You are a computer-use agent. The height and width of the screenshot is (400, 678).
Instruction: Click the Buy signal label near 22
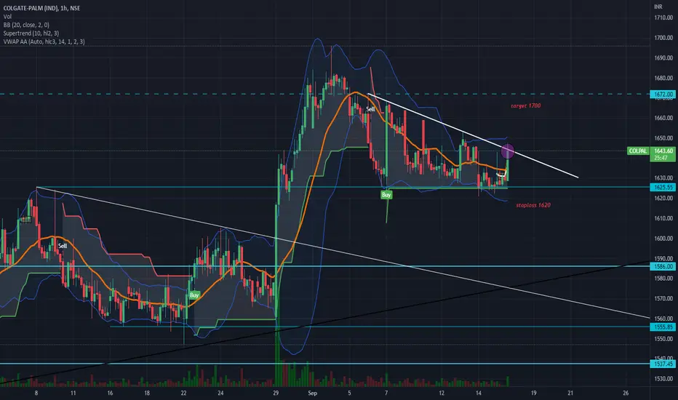[194, 295]
